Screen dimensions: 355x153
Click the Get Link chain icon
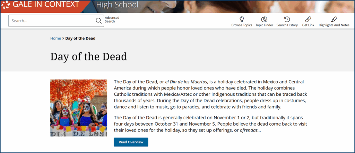click(x=308, y=19)
